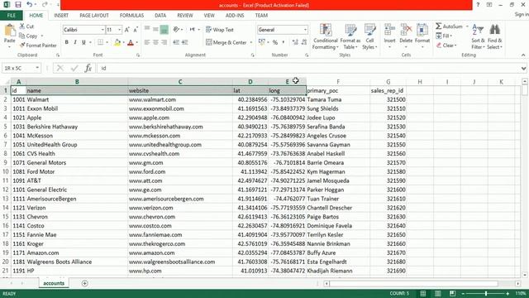529x298 pixels.
Task: Click zoom in plus button
Action: coord(508,293)
